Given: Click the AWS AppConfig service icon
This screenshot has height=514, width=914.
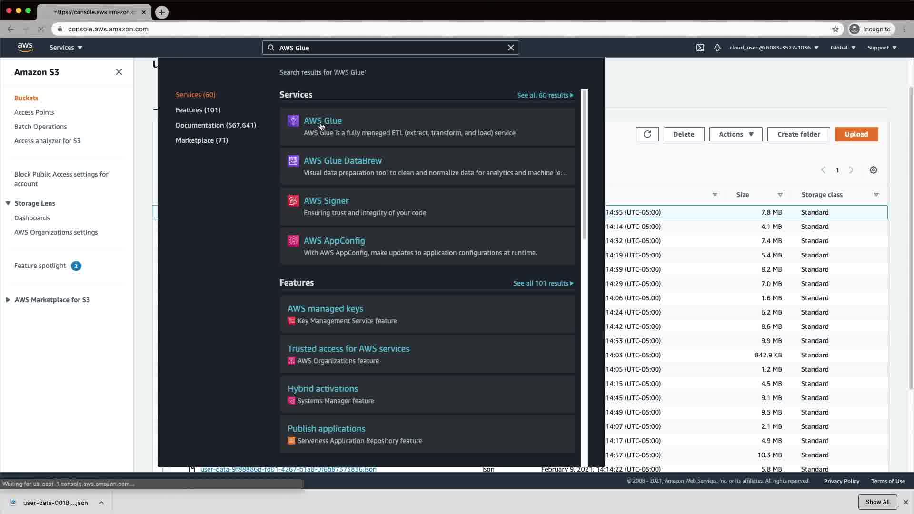Looking at the screenshot, I should [x=293, y=241].
